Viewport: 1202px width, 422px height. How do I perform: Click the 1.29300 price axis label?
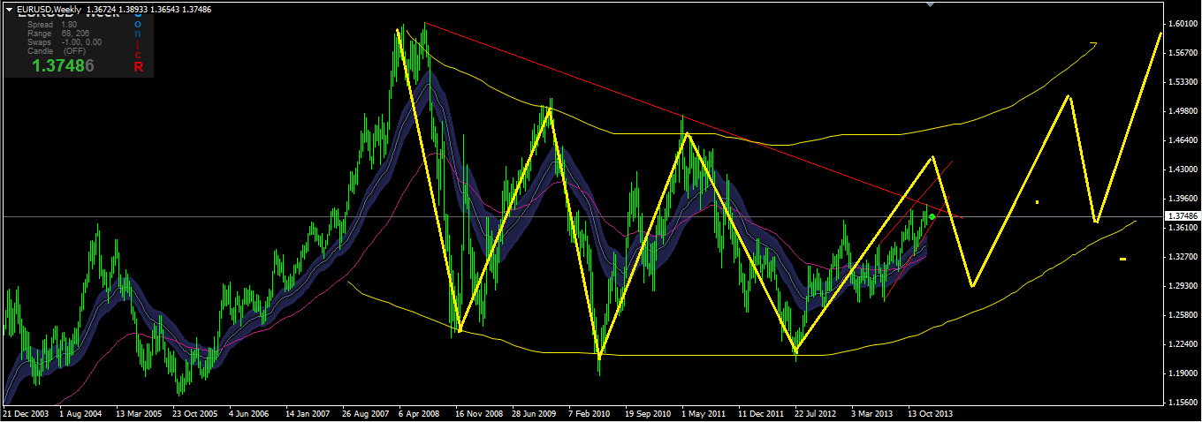point(1182,286)
